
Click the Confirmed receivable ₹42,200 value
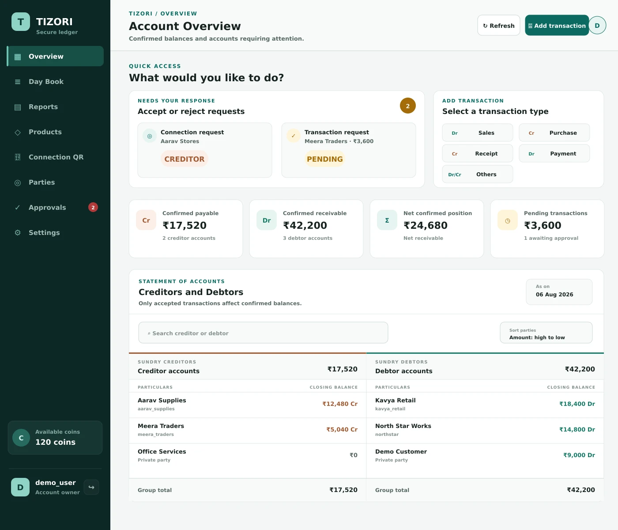(x=305, y=225)
